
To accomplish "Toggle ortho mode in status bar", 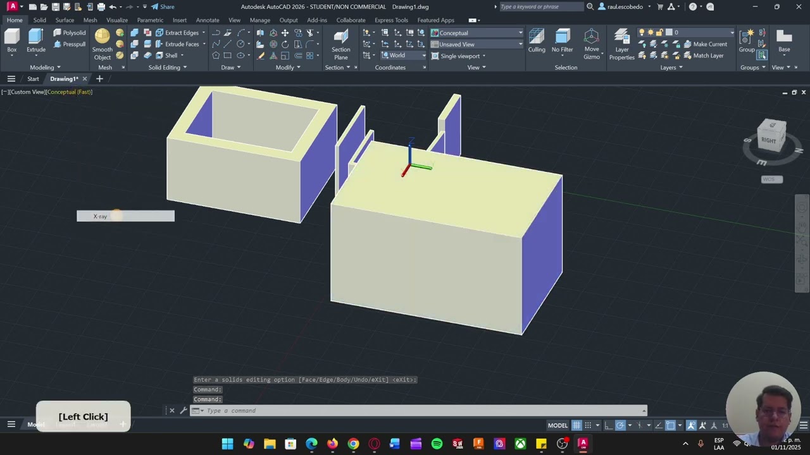I will pyautogui.click(x=608, y=425).
